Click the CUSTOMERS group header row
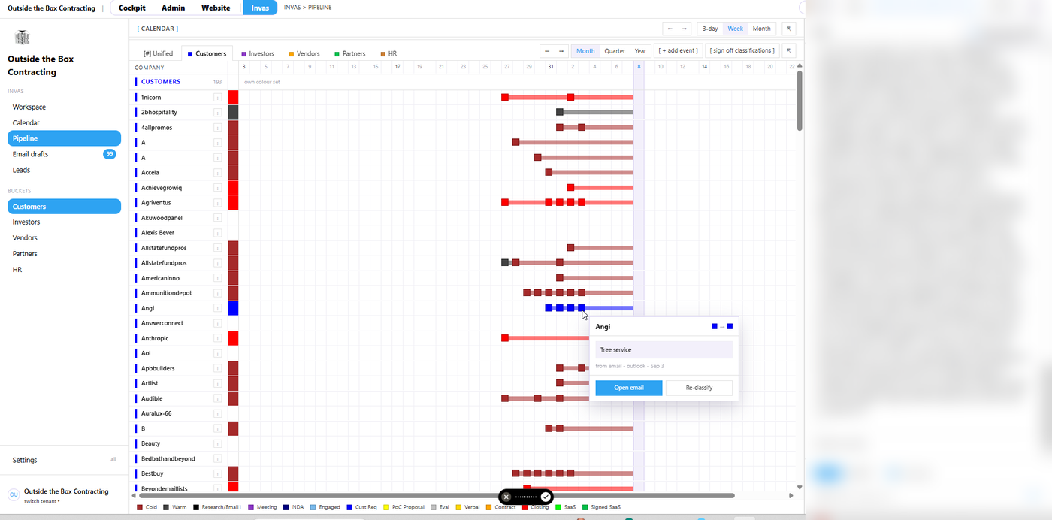 pyautogui.click(x=178, y=82)
